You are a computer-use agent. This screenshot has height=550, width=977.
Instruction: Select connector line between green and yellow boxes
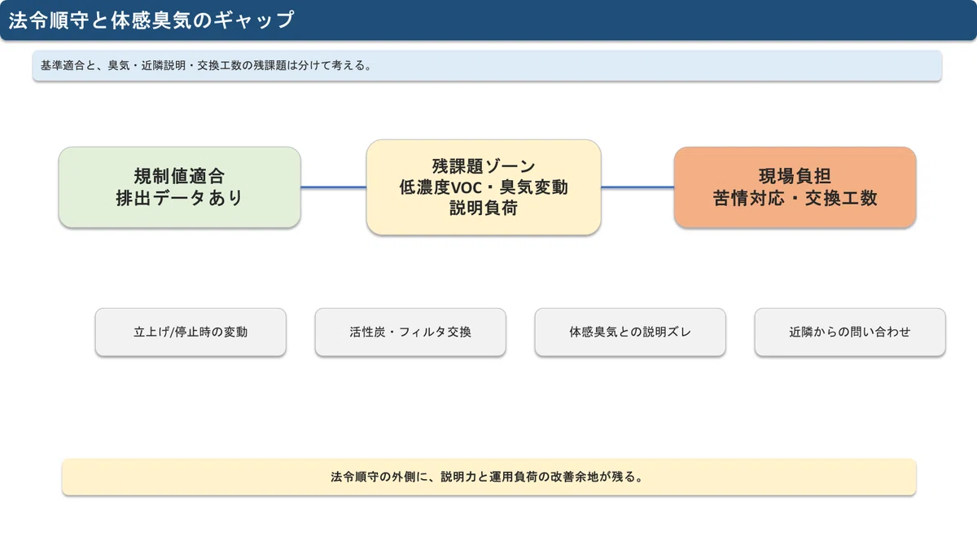334,187
